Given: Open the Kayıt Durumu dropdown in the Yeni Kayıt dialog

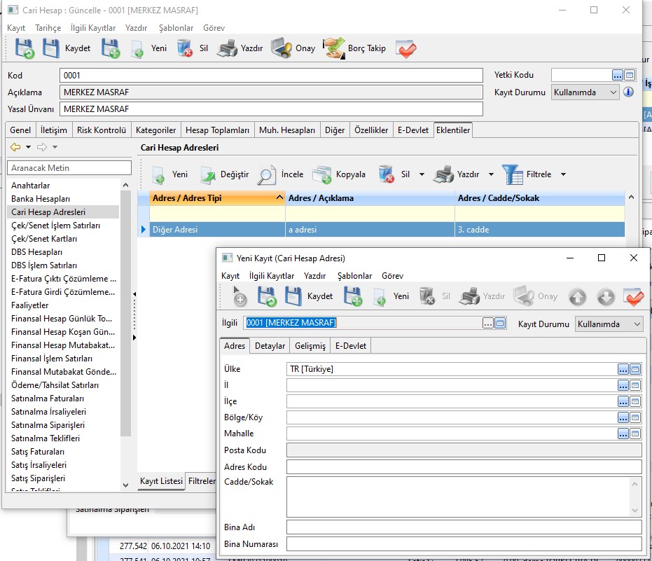Looking at the screenshot, I should tap(636, 324).
